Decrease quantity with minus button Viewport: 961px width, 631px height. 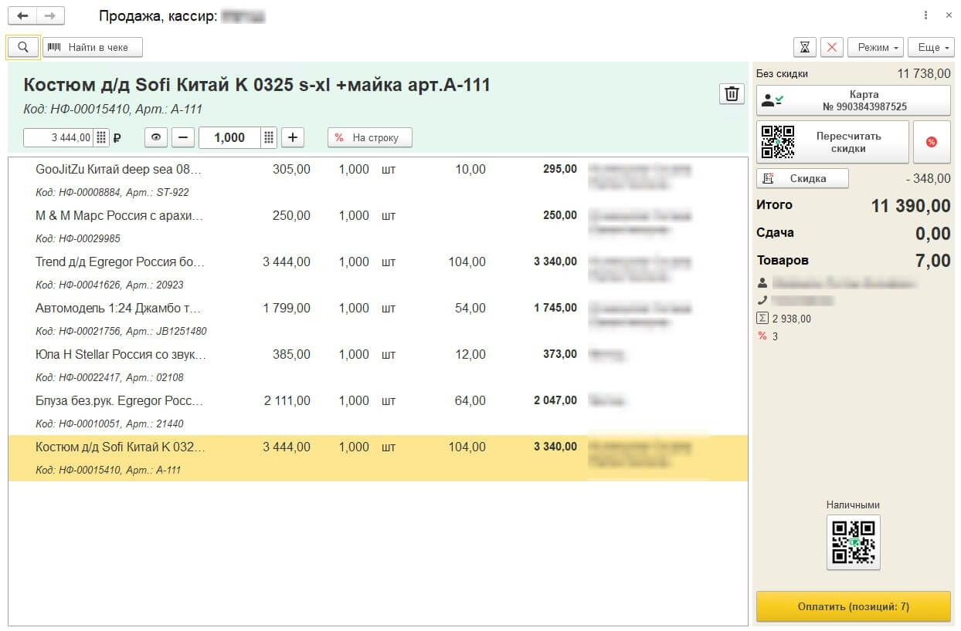[182, 137]
